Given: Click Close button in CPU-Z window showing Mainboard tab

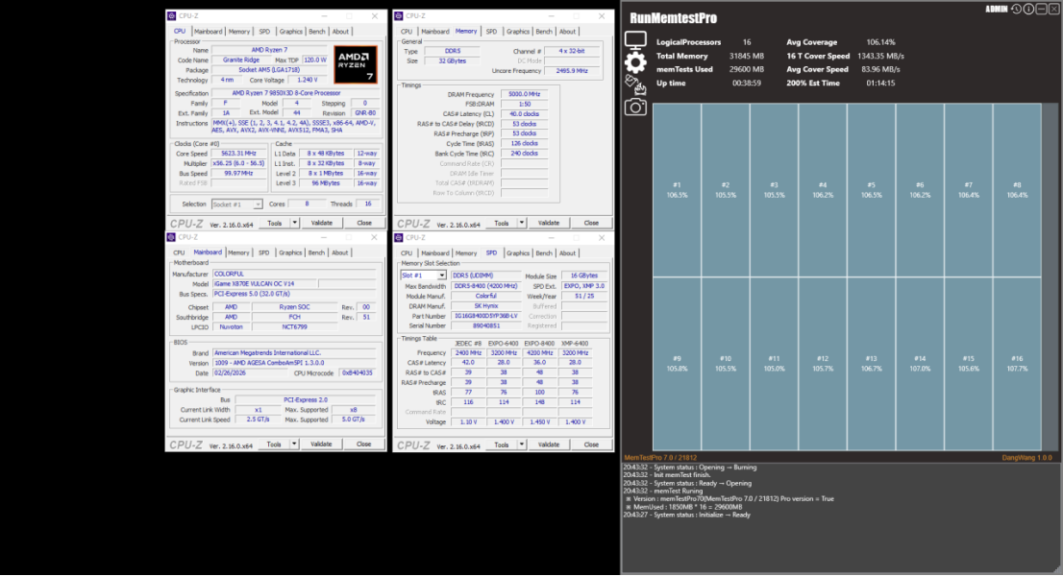Looking at the screenshot, I should (x=363, y=444).
